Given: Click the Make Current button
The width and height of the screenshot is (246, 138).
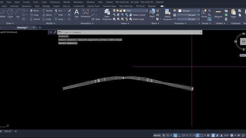Looking at the screenshot, I should click(x=137, y=15).
